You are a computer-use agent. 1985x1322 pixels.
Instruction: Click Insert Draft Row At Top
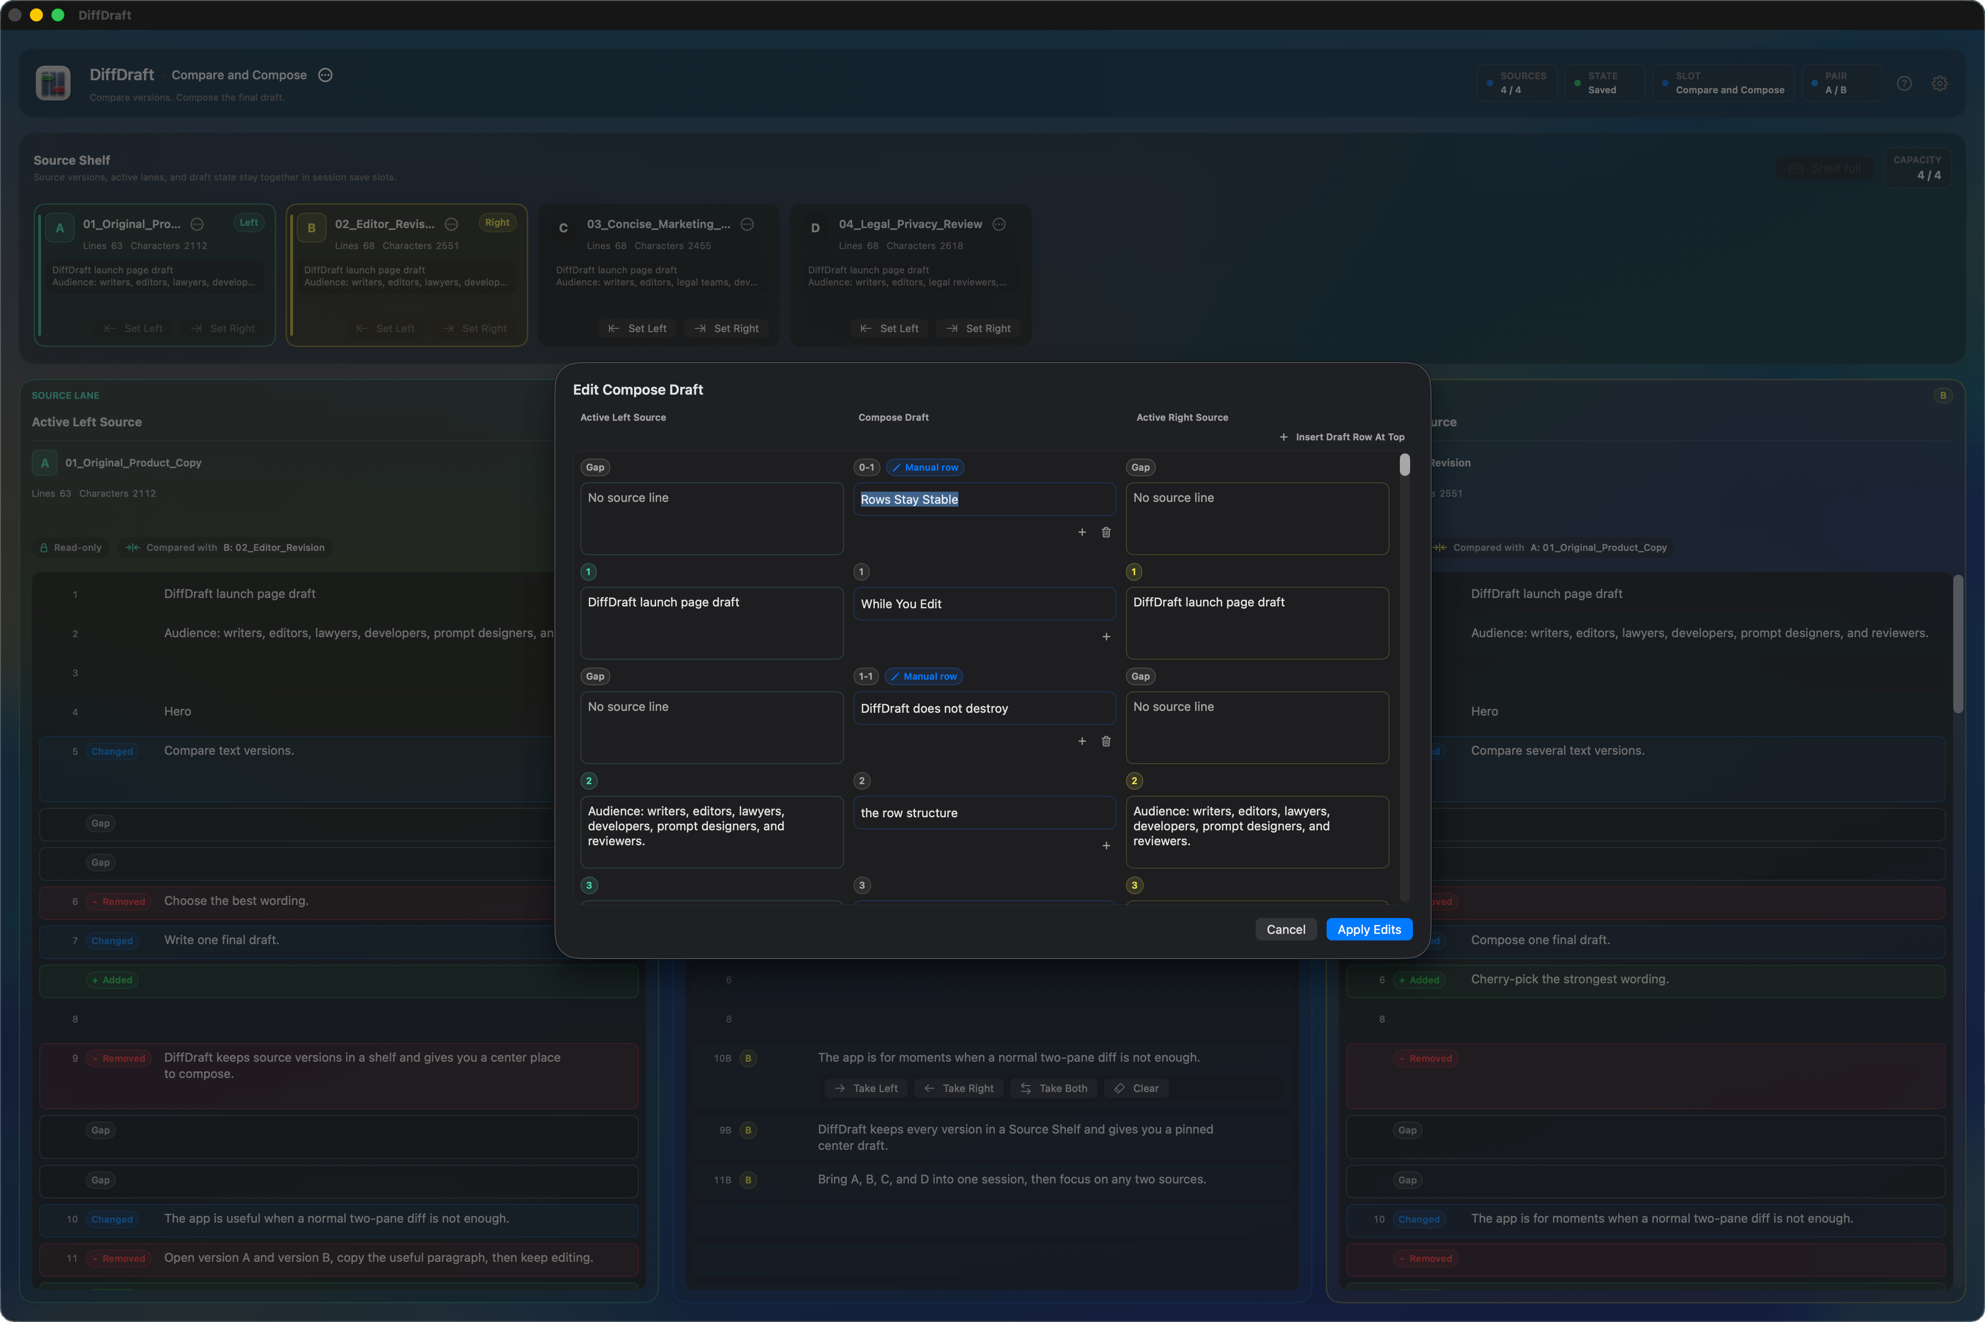point(1342,437)
